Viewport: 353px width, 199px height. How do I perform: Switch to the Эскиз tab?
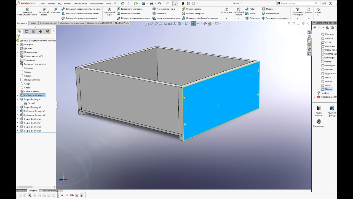pos(34,23)
